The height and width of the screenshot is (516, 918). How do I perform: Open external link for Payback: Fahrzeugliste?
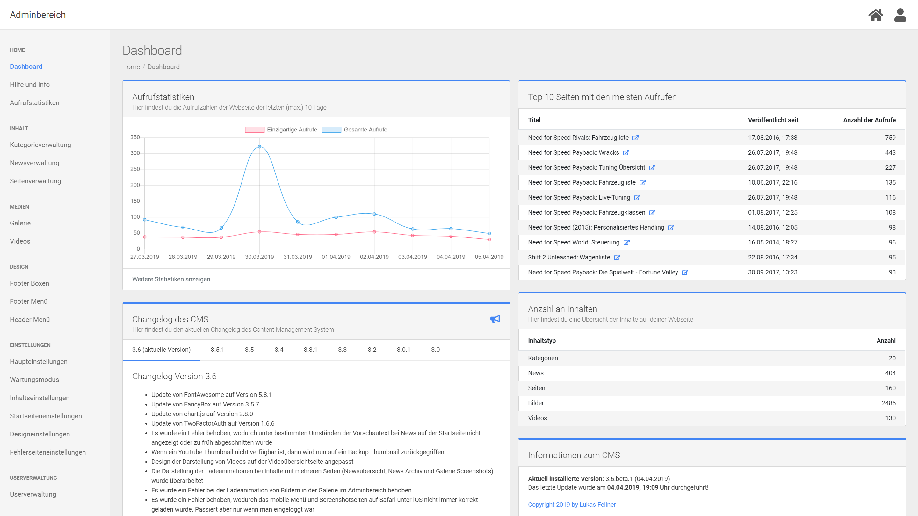642,183
